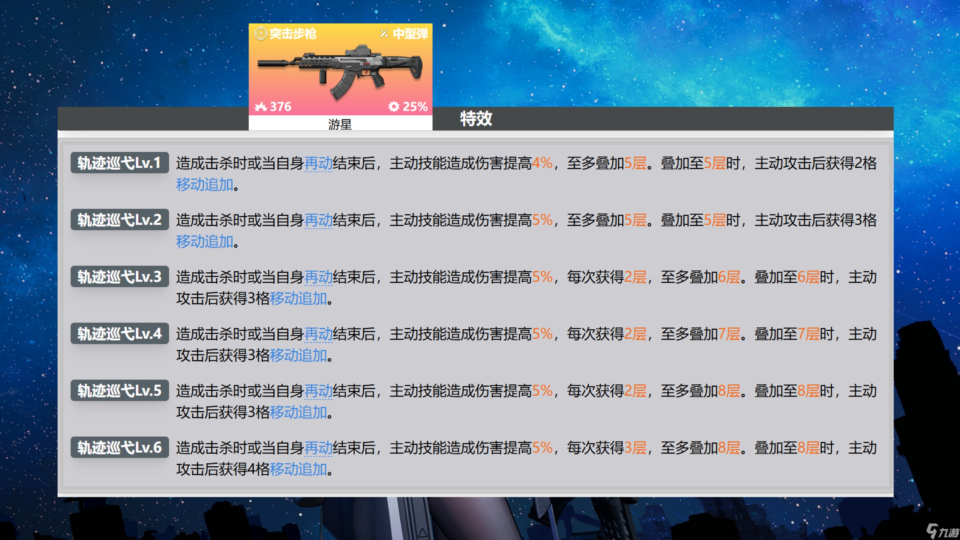
Task: Click 主动攻击后获得2格 text in Lv.1 row
Action: 816,163
